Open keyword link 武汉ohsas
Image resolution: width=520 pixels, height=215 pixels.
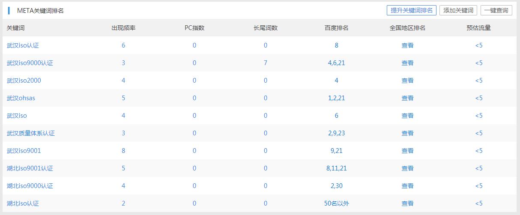pos(21,98)
